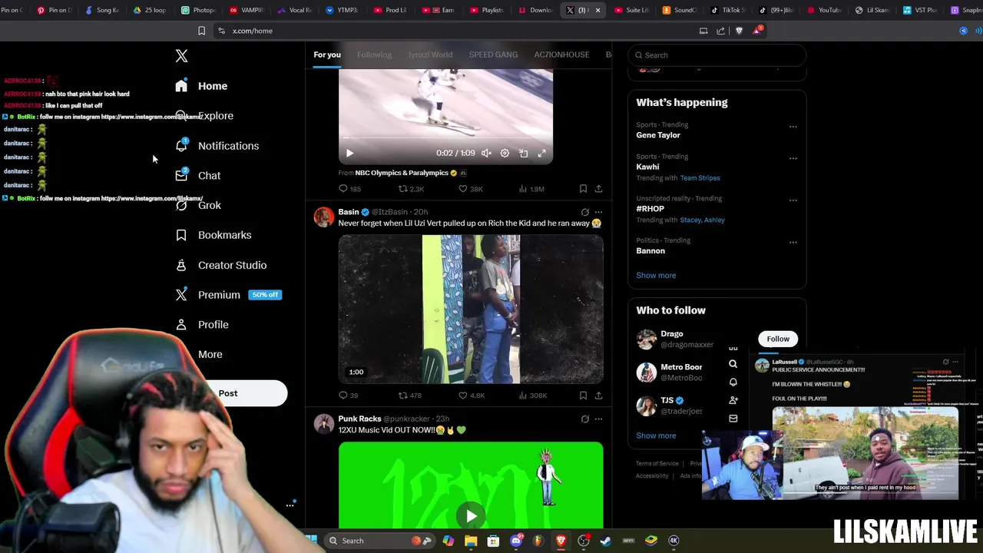Open the Team Stripes link

pyautogui.click(x=700, y=178)
